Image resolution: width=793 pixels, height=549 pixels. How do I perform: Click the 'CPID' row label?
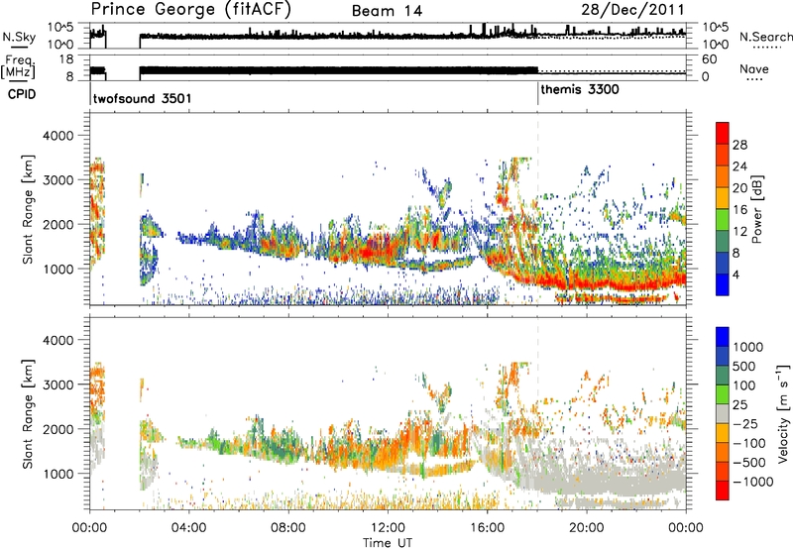click(x=22, y=94)
